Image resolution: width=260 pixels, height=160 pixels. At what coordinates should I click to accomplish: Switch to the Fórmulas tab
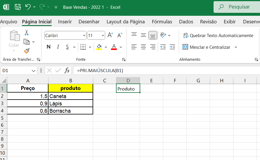point(162,22)
